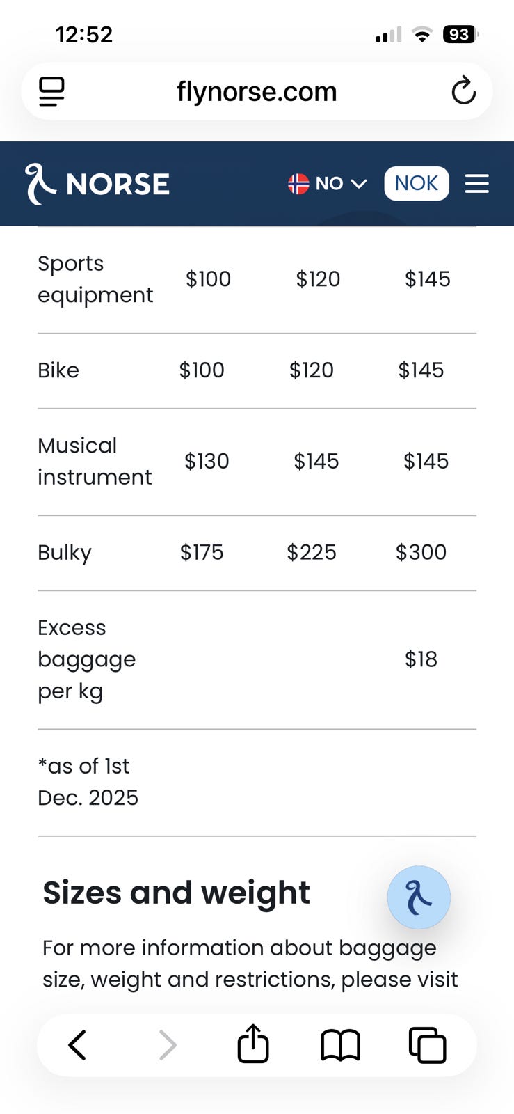
Task: Open the Safari share sheet
Action: click(253, 1044)
